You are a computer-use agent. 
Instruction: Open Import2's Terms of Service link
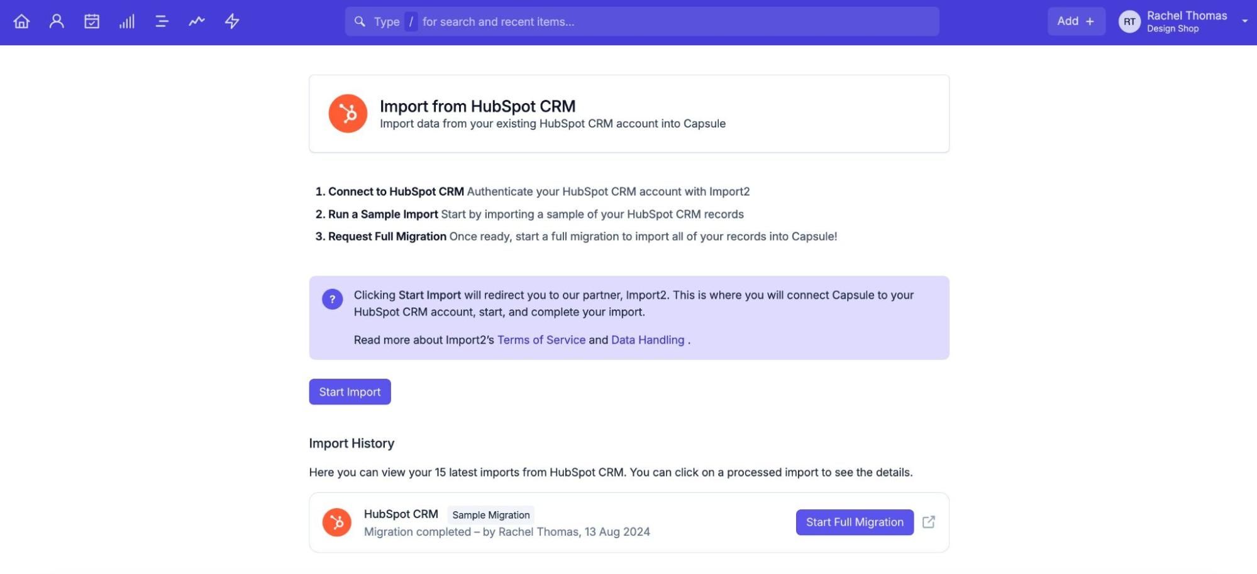click(x=541, y=340)
